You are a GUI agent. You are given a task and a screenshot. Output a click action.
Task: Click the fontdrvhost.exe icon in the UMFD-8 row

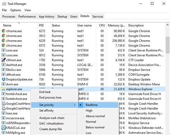click(4, 99)
